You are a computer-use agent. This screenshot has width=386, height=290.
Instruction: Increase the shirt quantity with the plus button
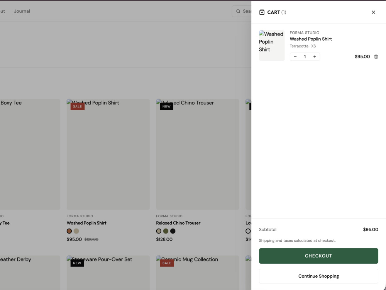(314, 57)
